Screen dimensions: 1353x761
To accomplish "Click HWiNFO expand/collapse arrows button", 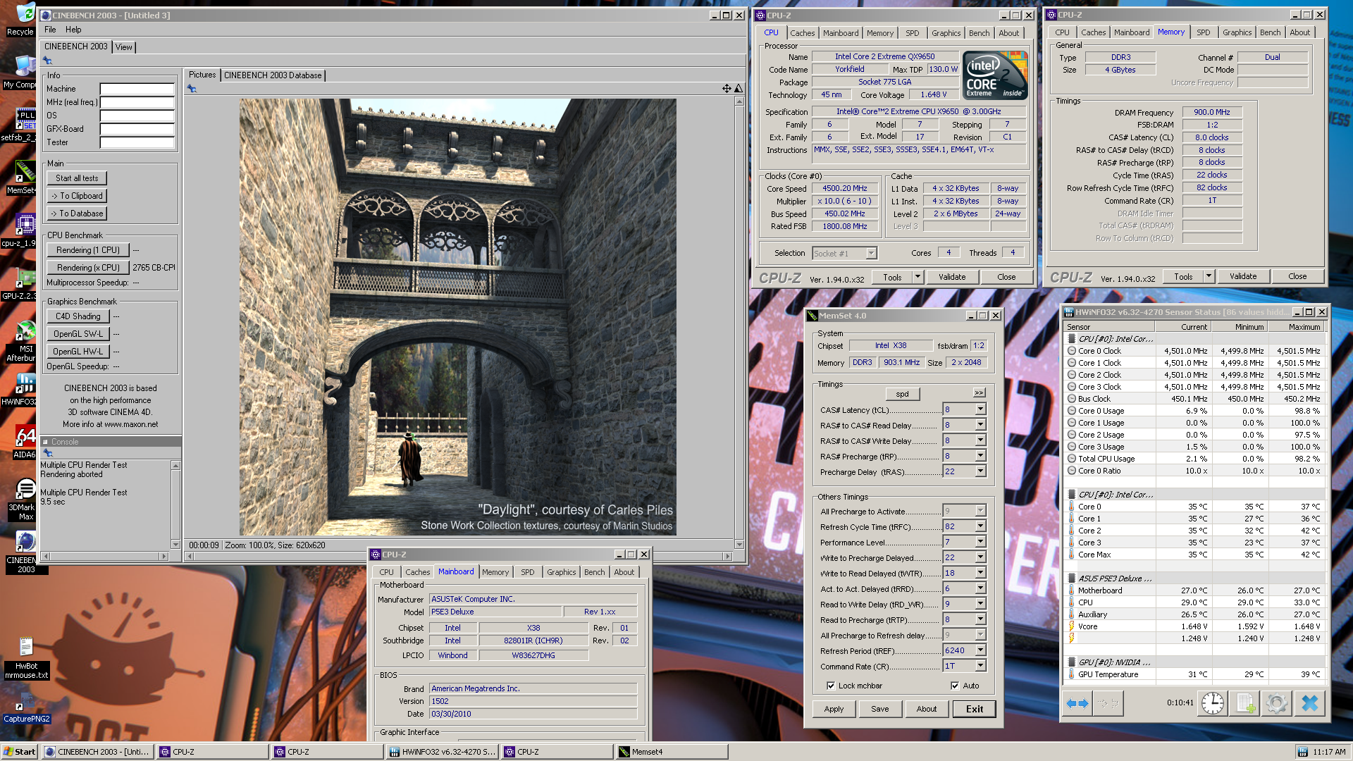I will coord(1077,703).
